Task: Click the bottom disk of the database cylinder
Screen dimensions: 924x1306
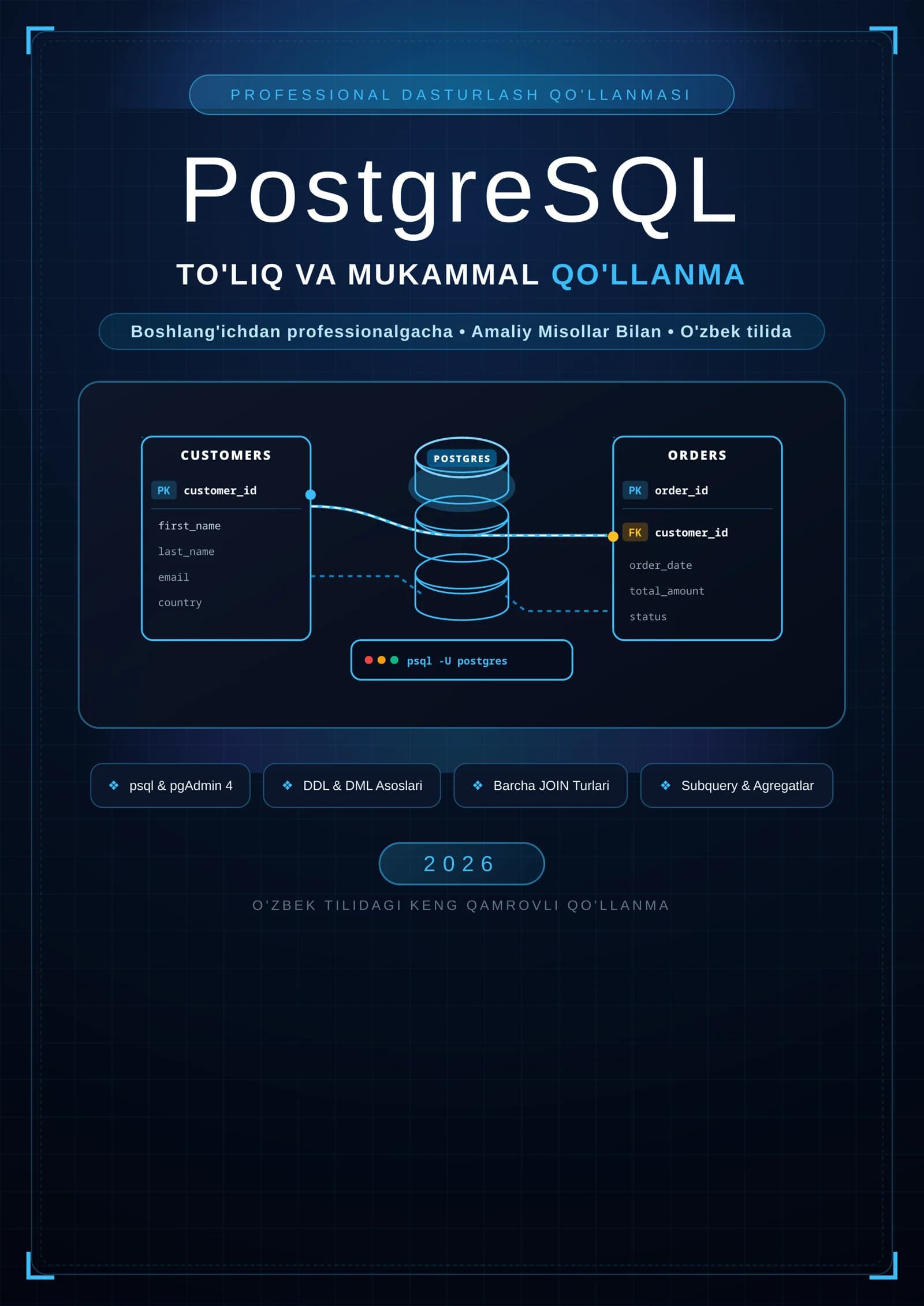Action: coord(462,587)
